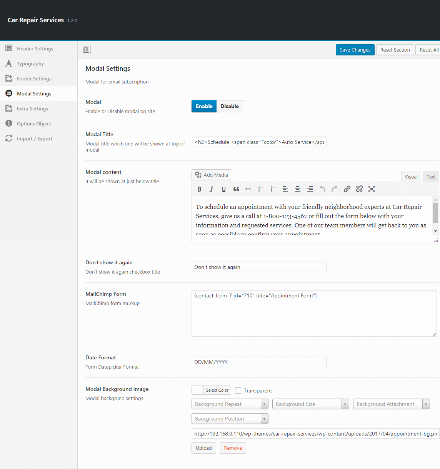Check the Transparent background option
This screenshot has height=469, width=440.
pyautogui.click(x=238, y=390)
